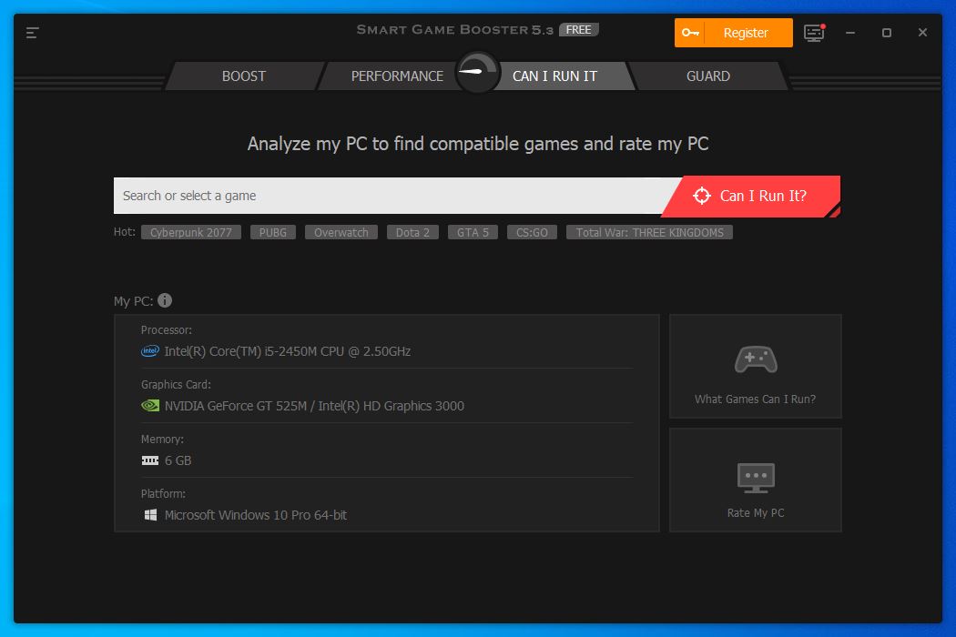This screenshot has height=637, width=956.
Task: Click the Processor: label
Action: tap(167, 329)
